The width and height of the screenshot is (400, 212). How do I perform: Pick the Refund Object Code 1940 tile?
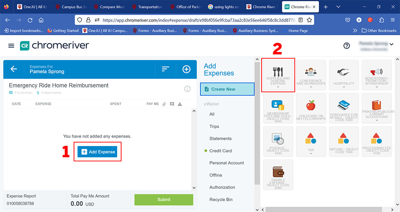tap(344, 141)
